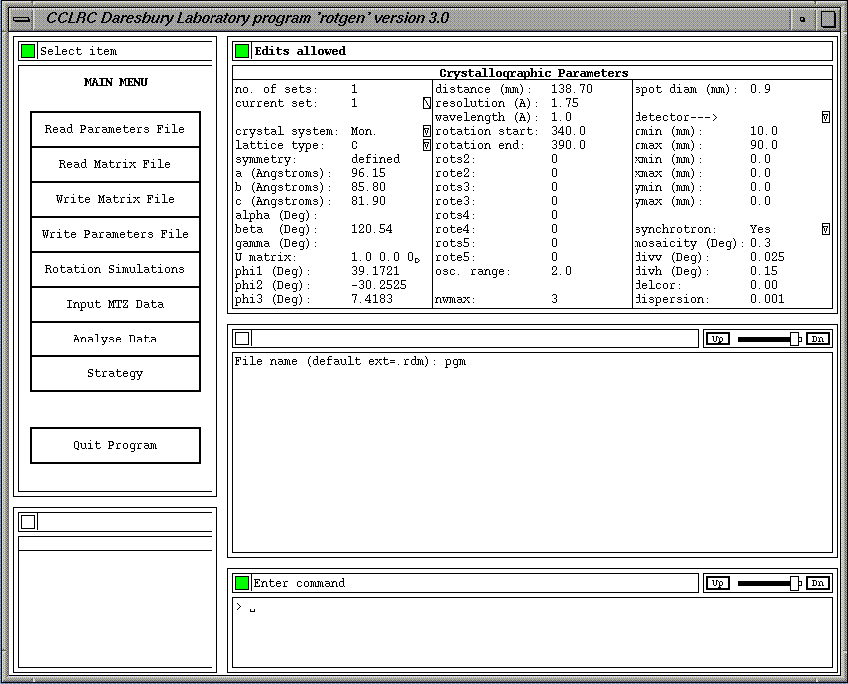Click the green indicator beside 'Enter command'

coord(242,583)
